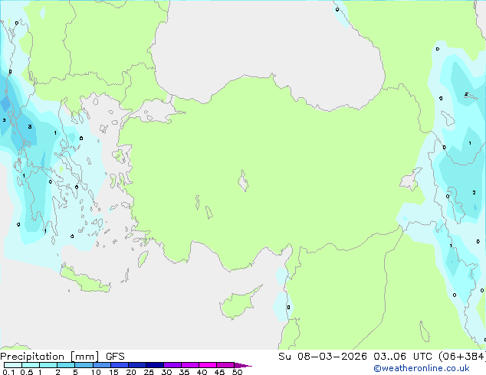Click the "Precipitation [mm]" title text
The image size is (486, 375).
click(49, 357)
